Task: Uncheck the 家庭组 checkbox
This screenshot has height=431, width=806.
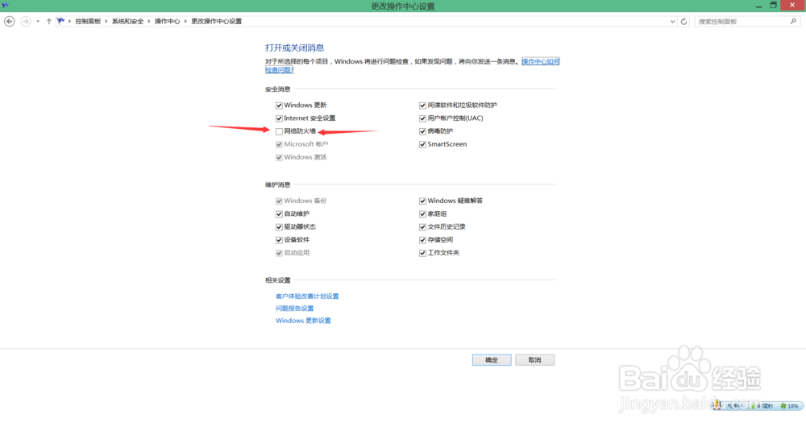Action: tap(422, 213)
